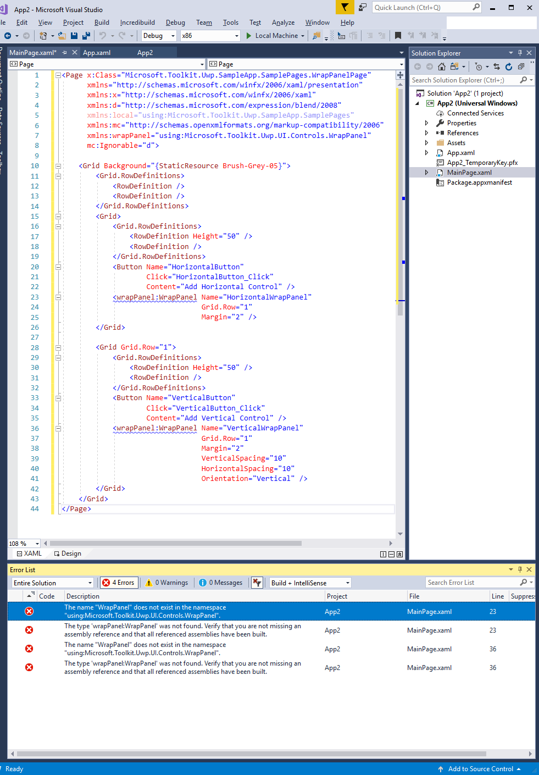The image size is (539, 775).
Task: Click the pin icon on MainPage.xaml tab
Action: [x=64, y=53]
